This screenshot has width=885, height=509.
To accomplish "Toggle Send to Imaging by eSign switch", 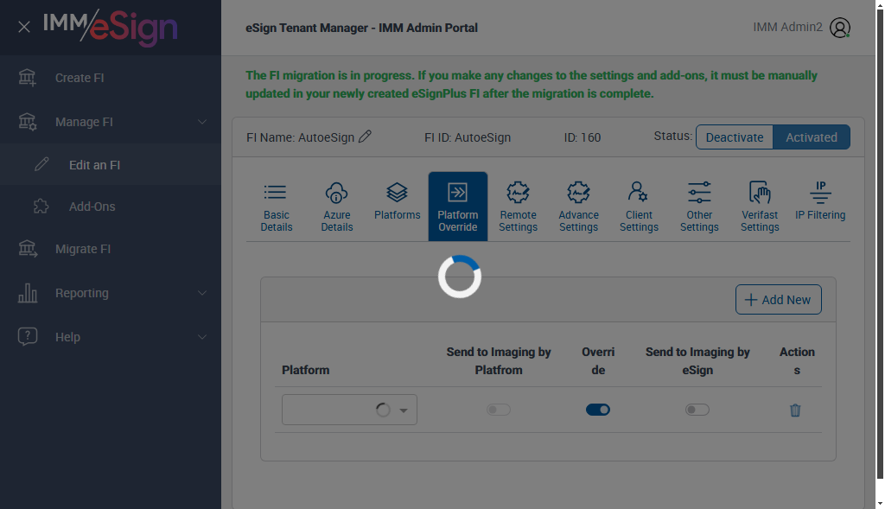I will pos(697,410).
